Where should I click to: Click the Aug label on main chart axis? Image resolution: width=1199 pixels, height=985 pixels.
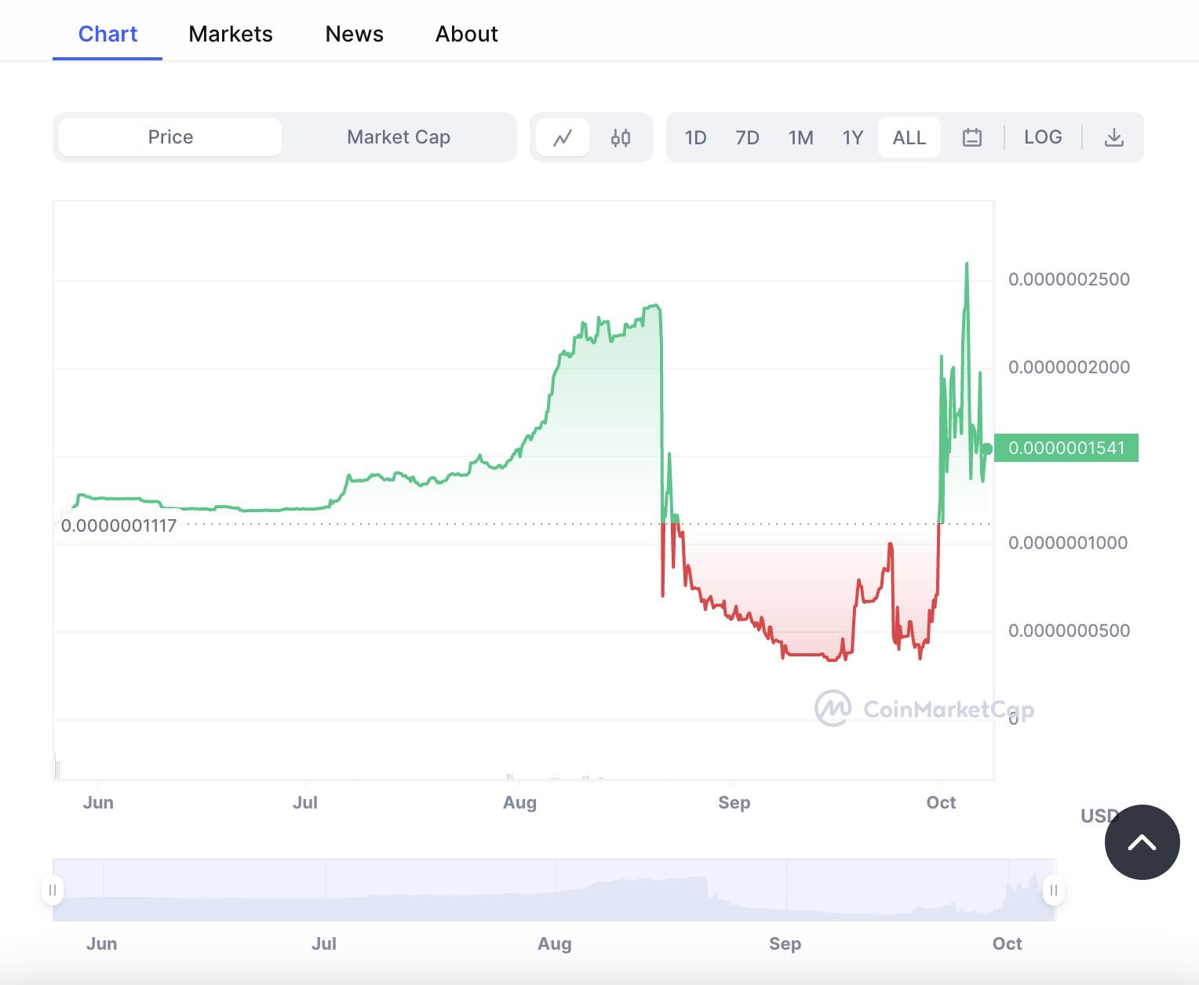click(x=519, y=802)
